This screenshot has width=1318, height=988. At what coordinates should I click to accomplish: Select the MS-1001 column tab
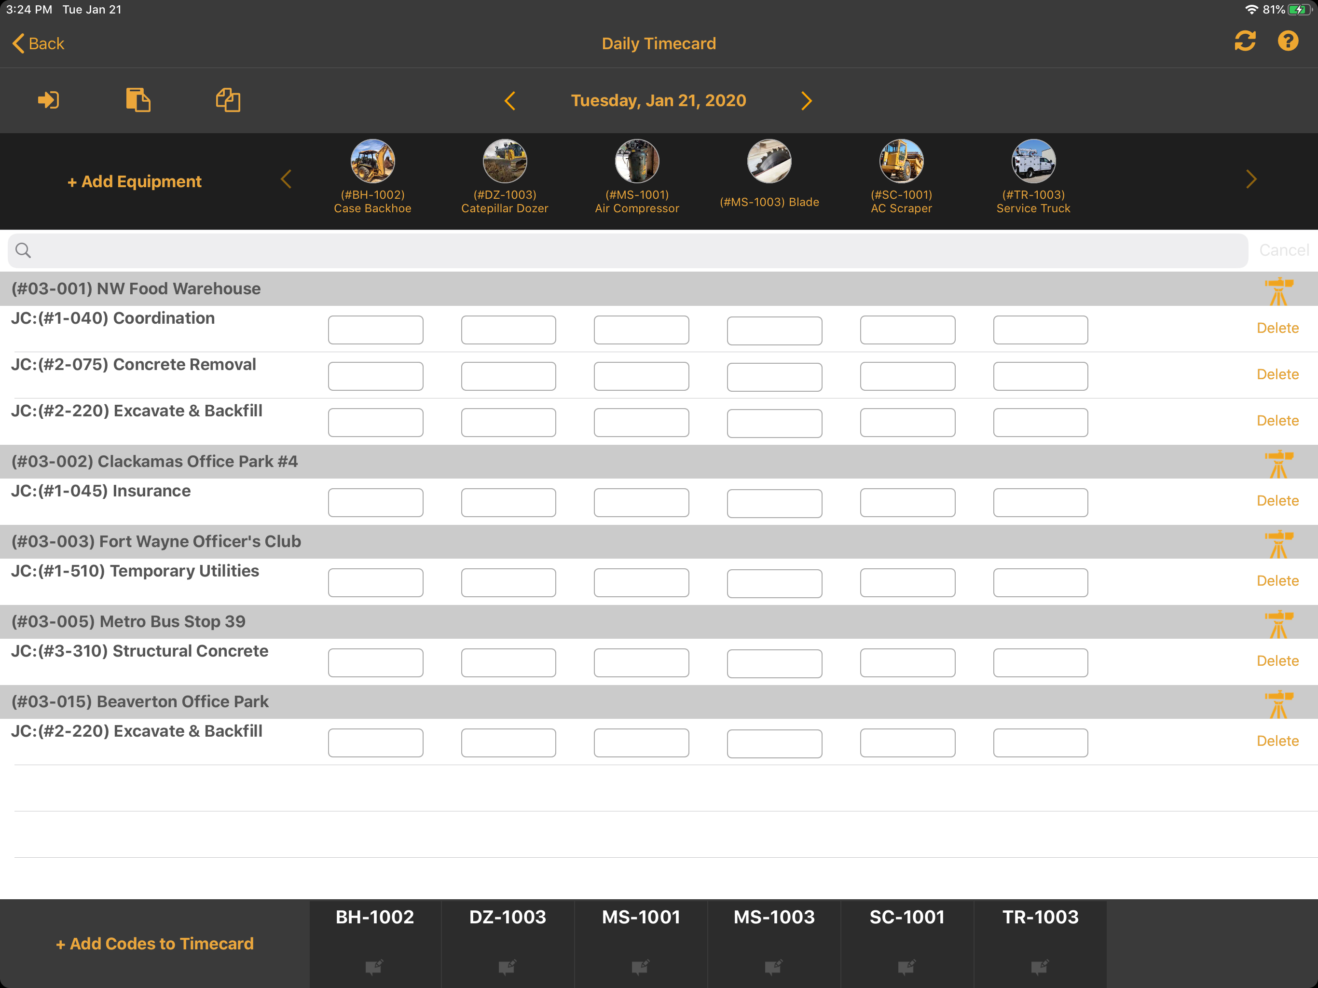tap(641, 918)
